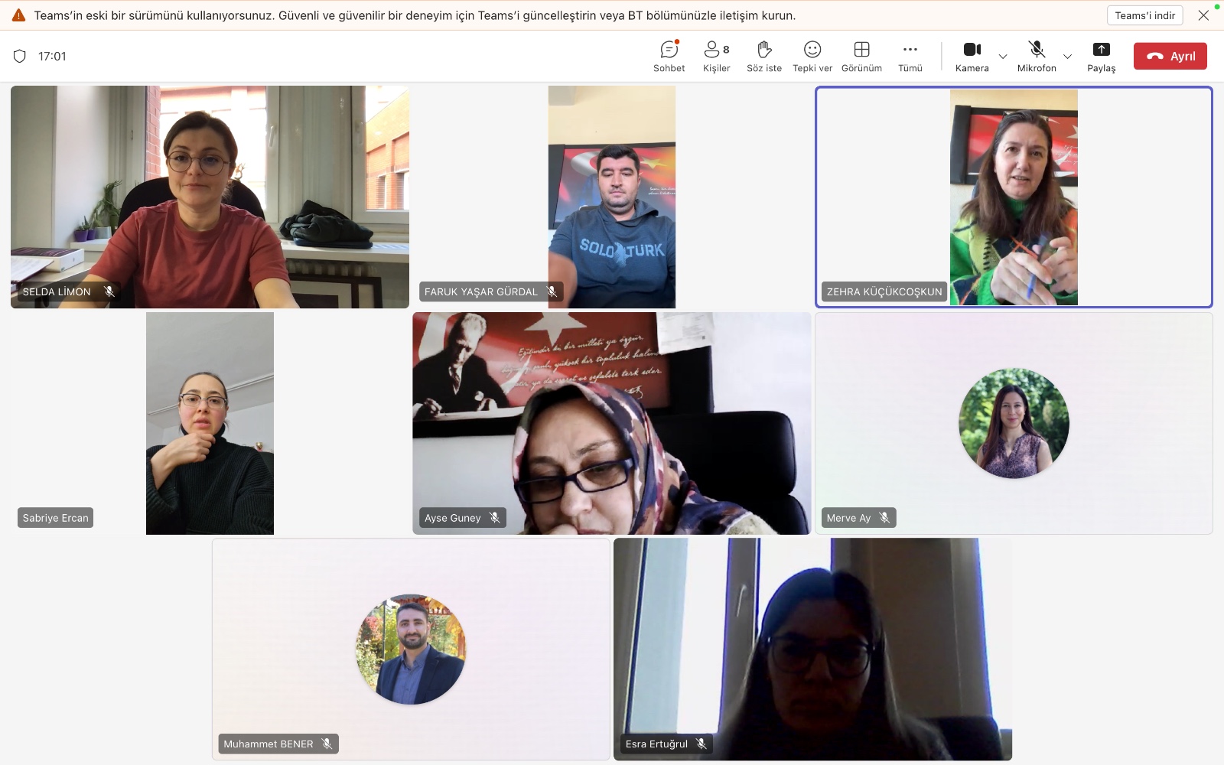Click the shield security icon beside timer
This screenshot has height=765, width=1224.
20,56
